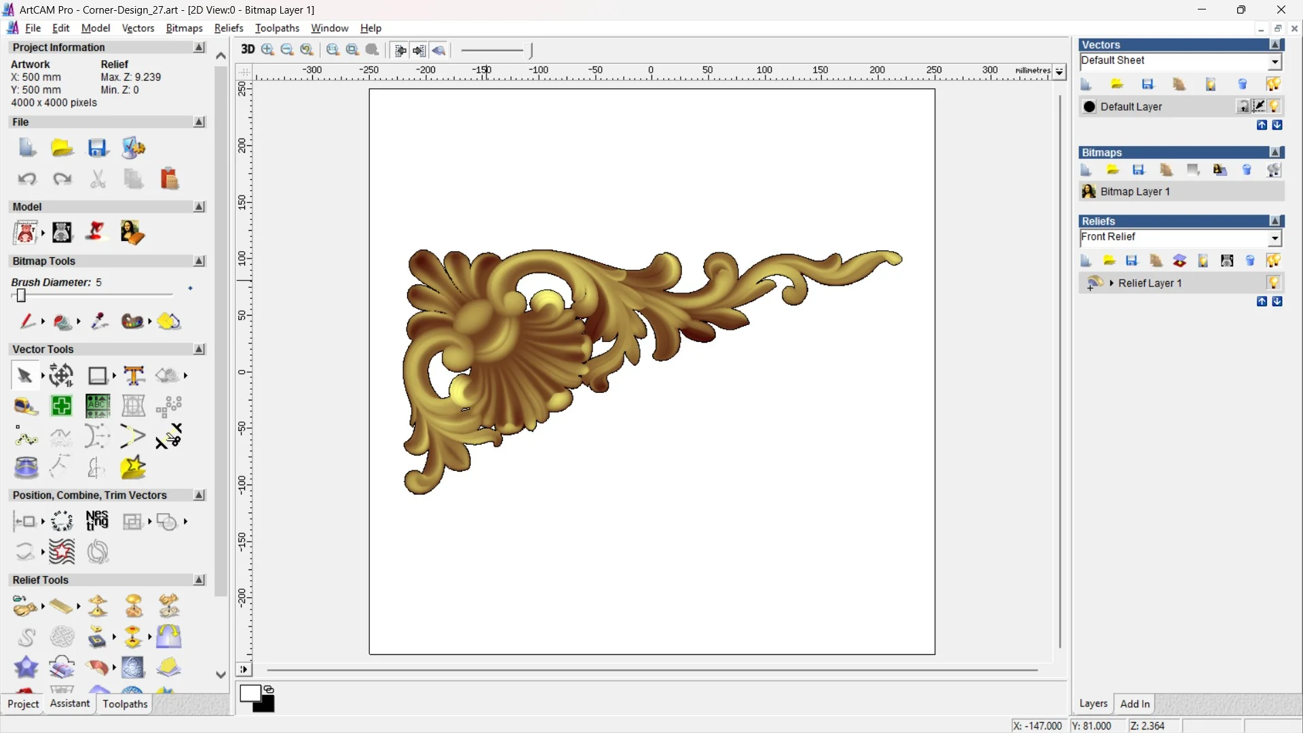The image size is (1303, 733).
Task: Click the new vector layer icon
Action: point(1086,83)
